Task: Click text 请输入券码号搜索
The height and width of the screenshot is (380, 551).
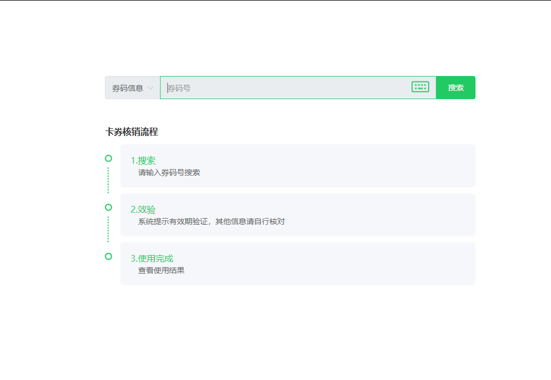Action: tap(169, 172)
